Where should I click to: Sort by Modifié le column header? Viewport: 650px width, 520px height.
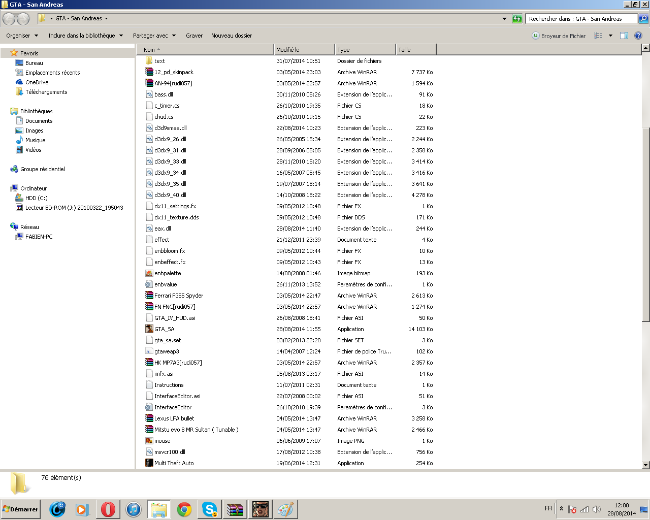click(x=304, y=50)
